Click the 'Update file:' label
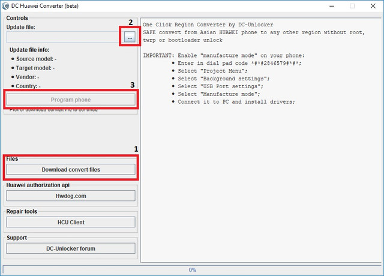This screenshot has height=276, width=384. [20, 27]
